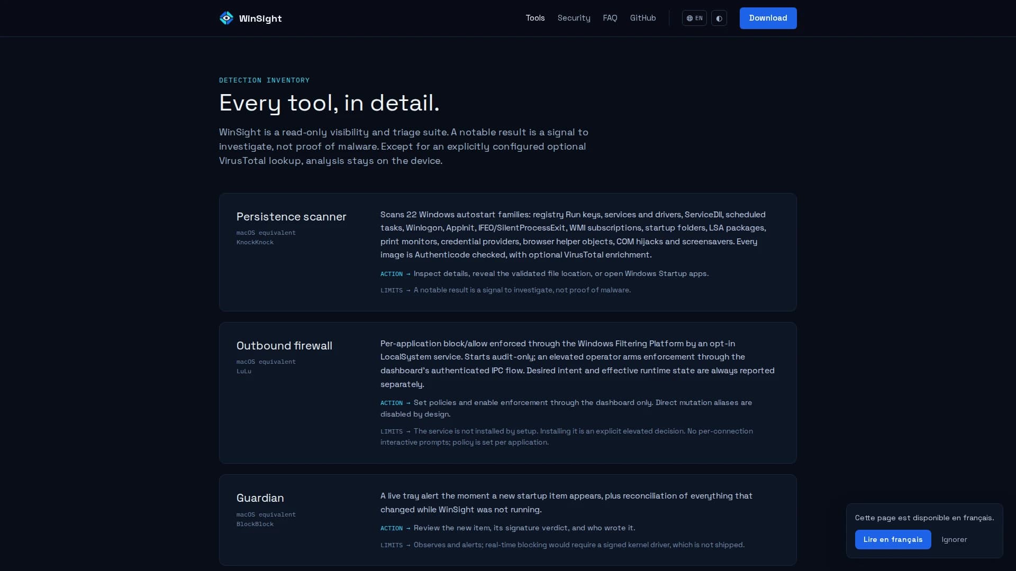Viewport: 1016px width, 571px height.
Task: Click ACTION label in Outbound firewall card
Action: coord(392,403)
